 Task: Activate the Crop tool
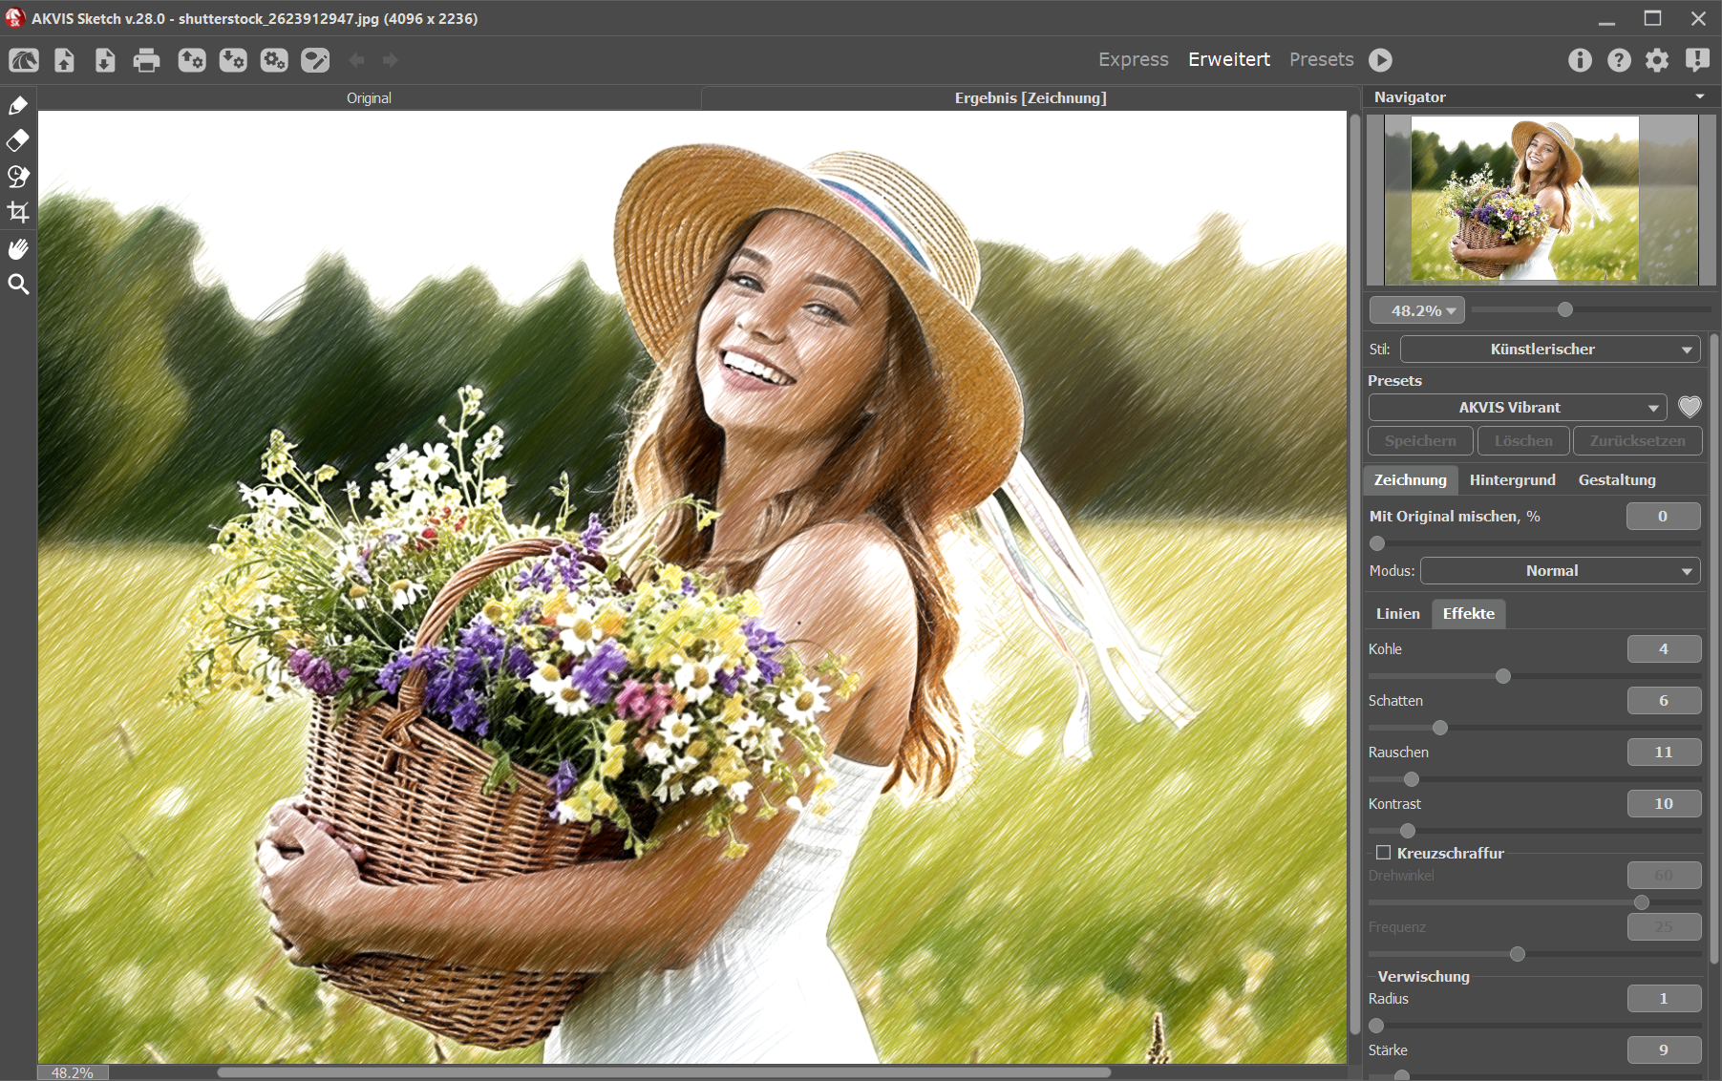tap(18, 212)
